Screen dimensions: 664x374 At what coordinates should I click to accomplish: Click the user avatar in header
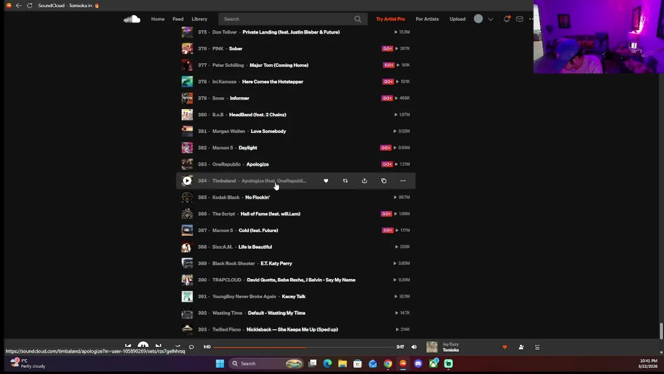tap(478, 19)
